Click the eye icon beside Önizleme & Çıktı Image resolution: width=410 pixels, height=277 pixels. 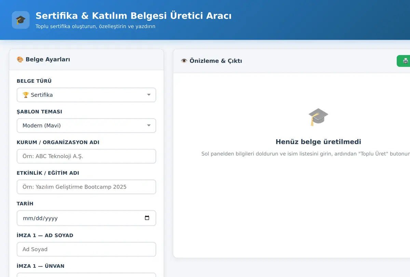click(x=184, y=61)
